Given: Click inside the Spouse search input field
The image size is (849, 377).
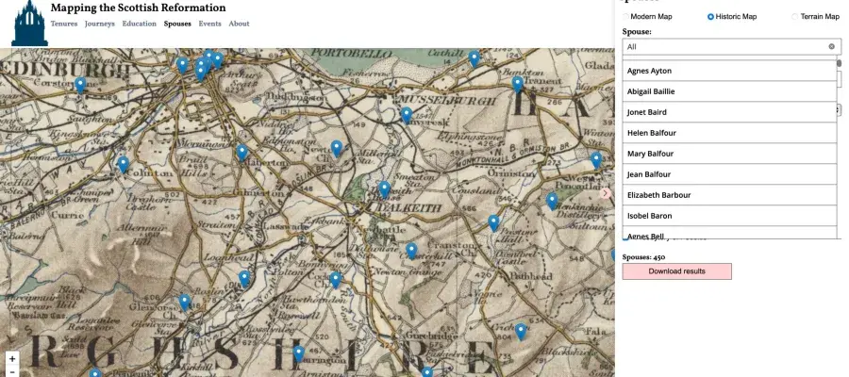Looking at the screenshot, I should 722,46.
